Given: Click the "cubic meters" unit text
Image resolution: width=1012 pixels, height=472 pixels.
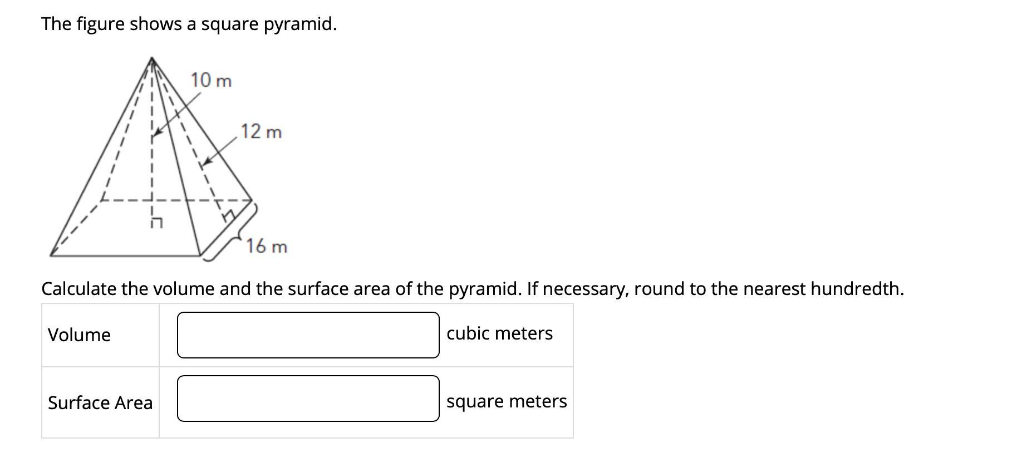Looking at the screenshot, I should 499,333.
